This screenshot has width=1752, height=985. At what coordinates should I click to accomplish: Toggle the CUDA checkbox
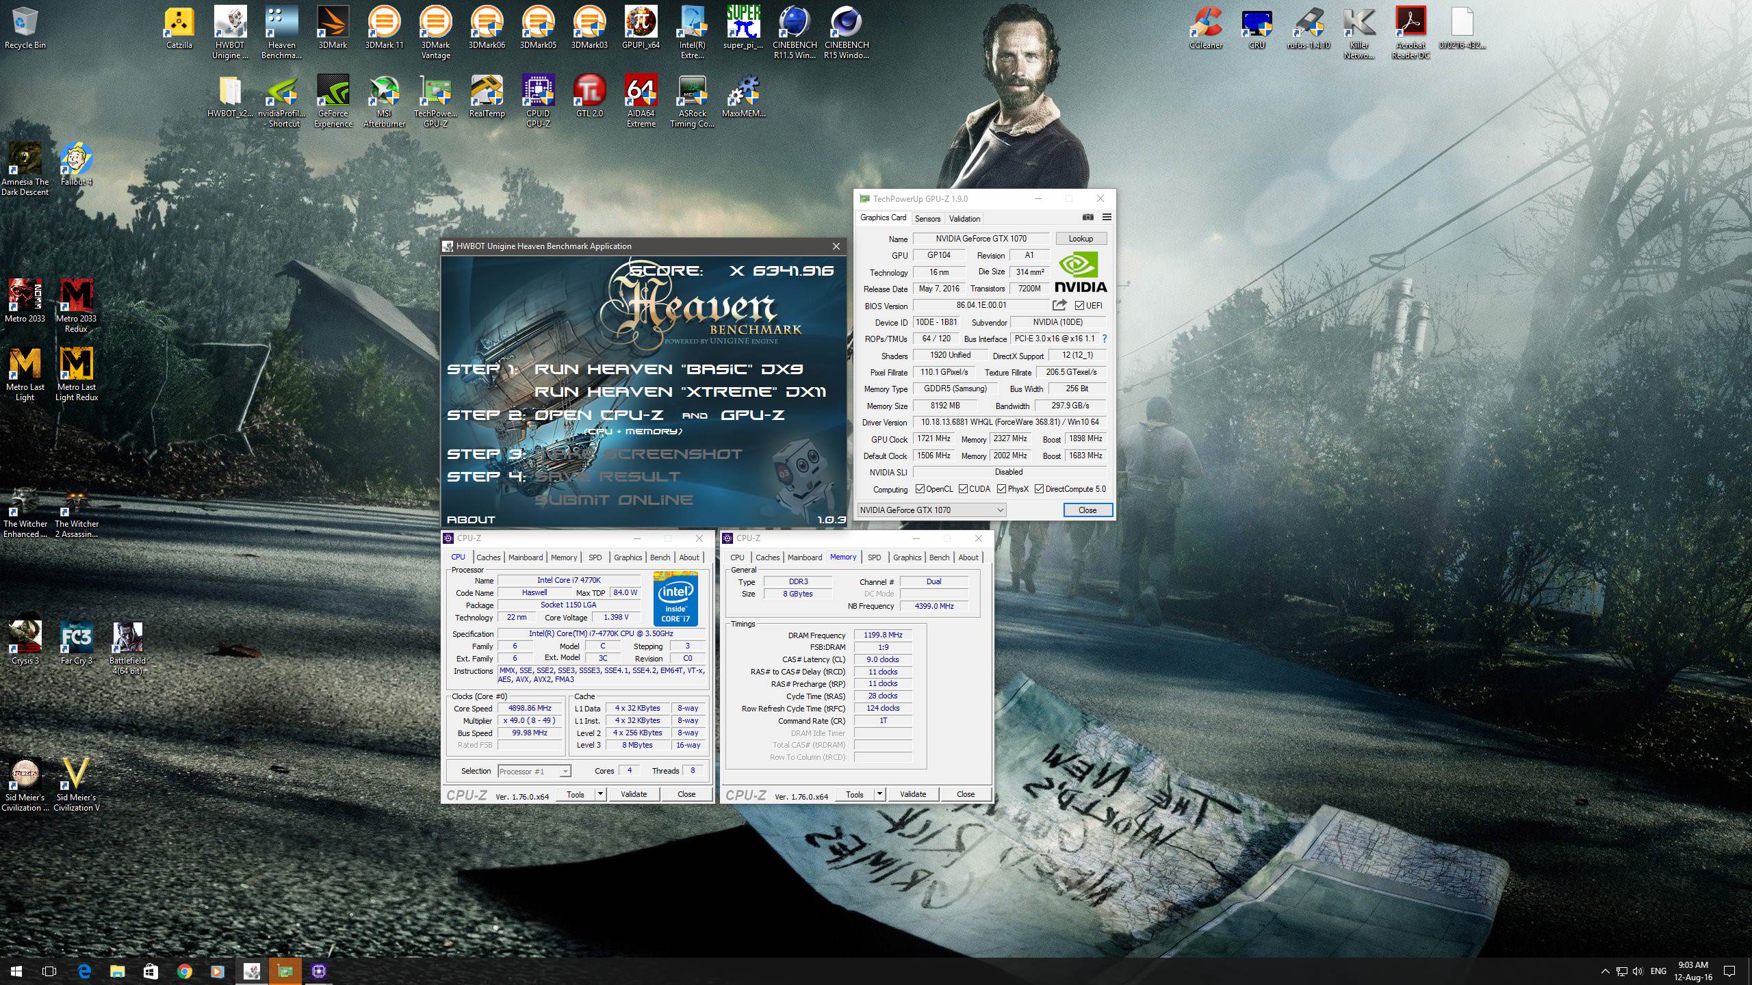pyautogui.click(x=963, y=489)
